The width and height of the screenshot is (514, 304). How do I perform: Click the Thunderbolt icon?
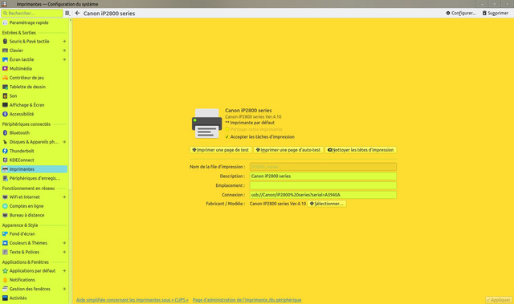5,151
